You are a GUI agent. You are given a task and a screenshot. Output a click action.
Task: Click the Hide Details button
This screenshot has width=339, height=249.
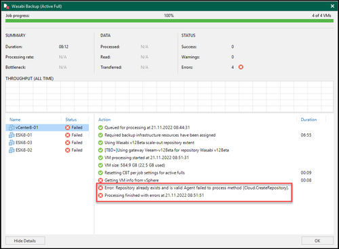(25, 241)
